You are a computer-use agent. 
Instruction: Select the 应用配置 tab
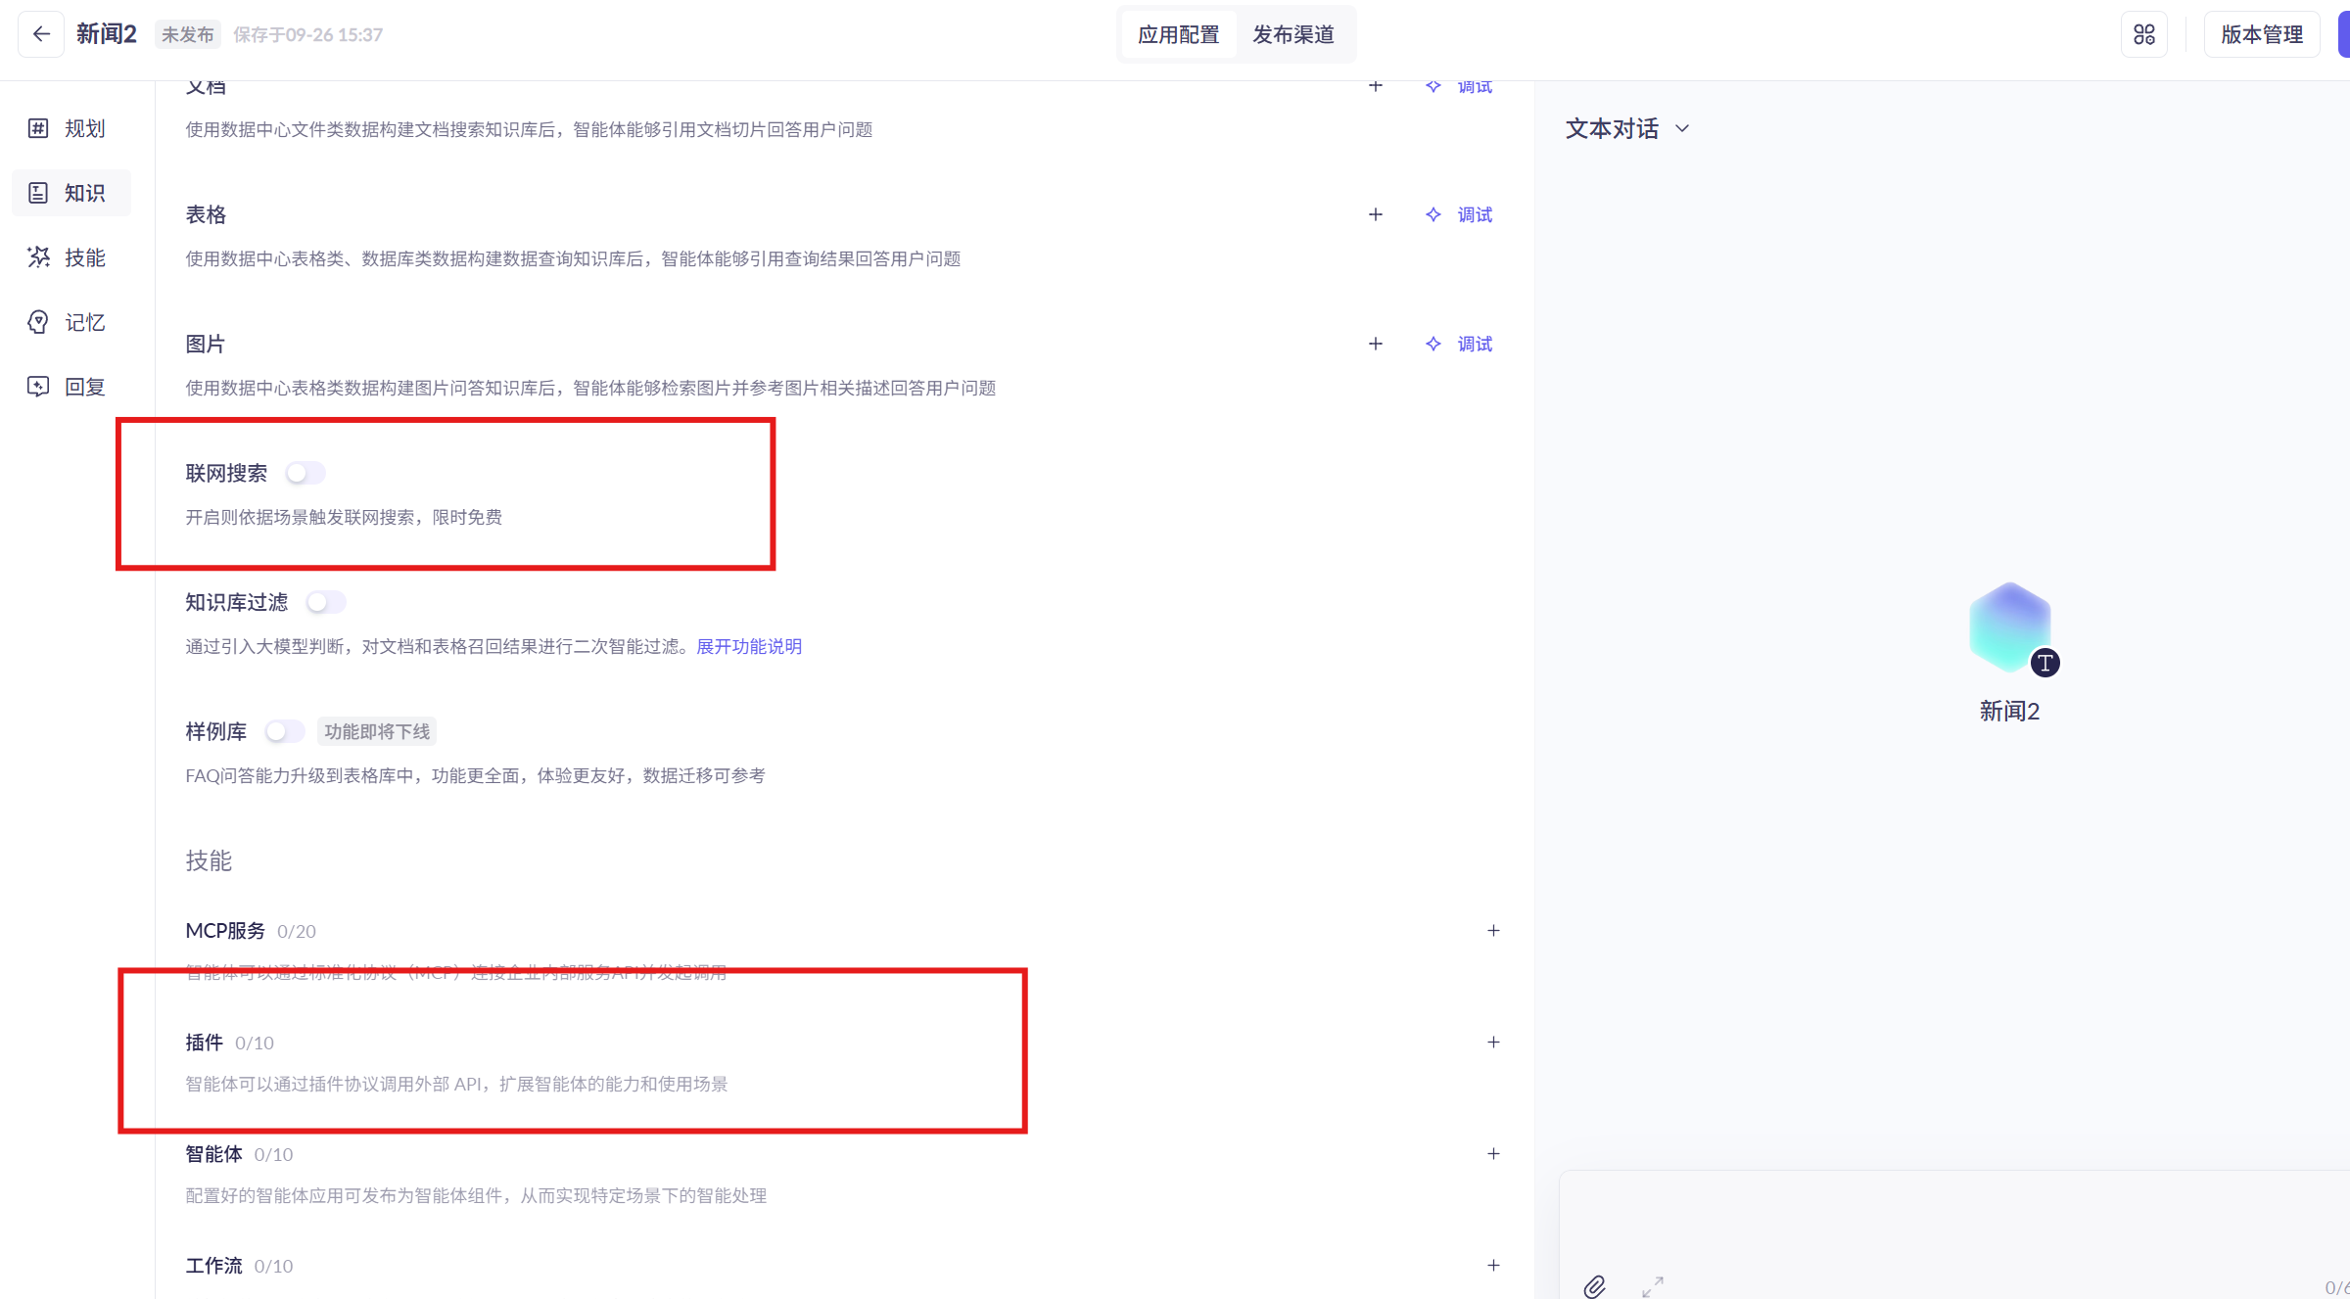pos(1178,34)
